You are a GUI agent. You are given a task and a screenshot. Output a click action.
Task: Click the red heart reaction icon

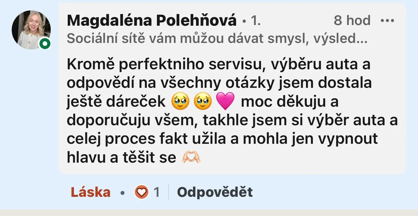pos(141,193)
